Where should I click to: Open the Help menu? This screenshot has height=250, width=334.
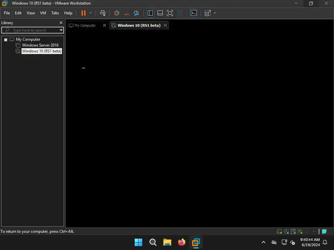click(x=68, y=13)
